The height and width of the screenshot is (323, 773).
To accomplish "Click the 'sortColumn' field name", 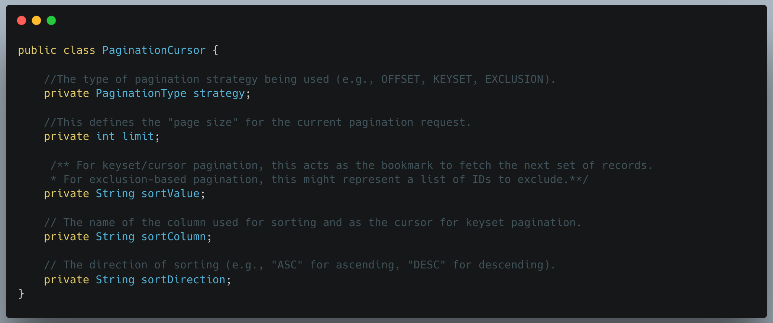I will pos(174,236).
